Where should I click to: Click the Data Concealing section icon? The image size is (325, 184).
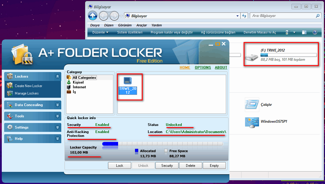pos(10,105)
